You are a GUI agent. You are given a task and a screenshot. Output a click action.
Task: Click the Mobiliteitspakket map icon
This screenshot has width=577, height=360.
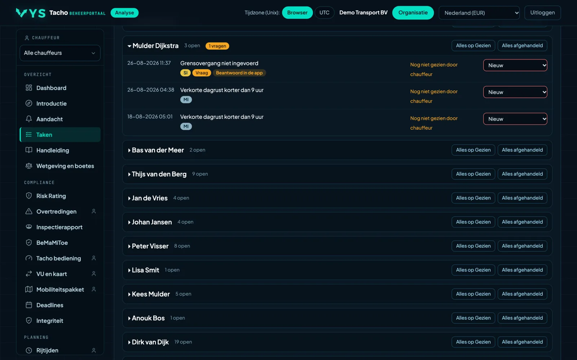29,289
